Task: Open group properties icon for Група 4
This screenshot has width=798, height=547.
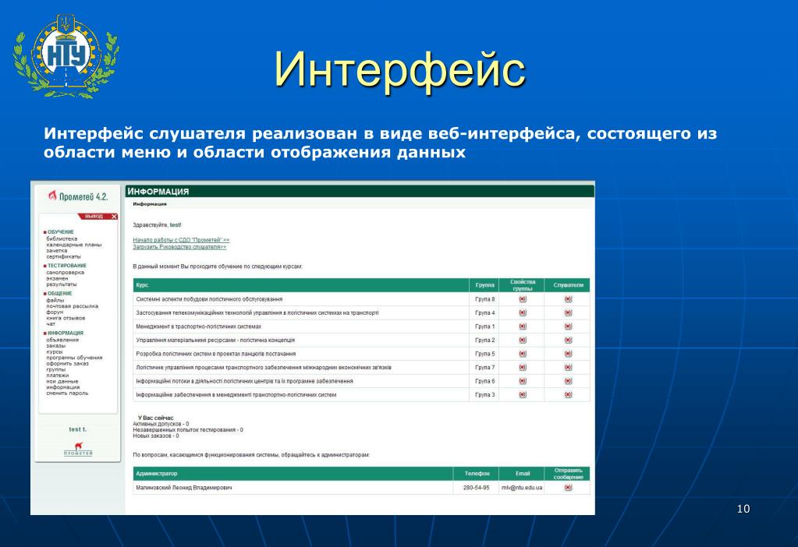Action: coord(523,312)
